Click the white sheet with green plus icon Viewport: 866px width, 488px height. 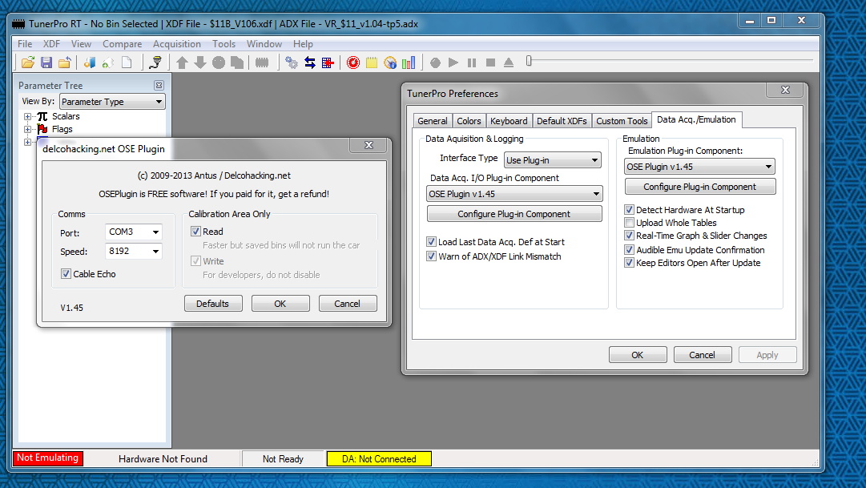click(107, 63)
